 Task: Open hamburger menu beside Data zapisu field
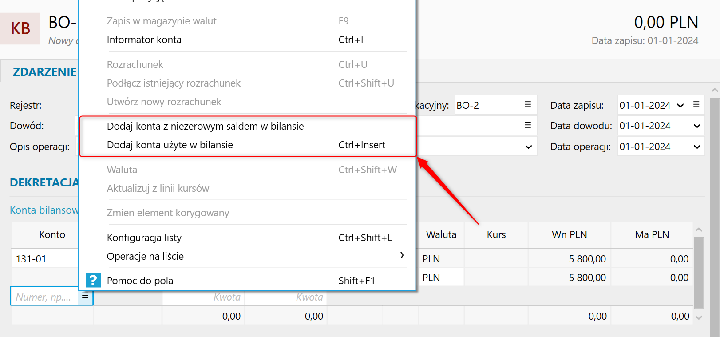coord(696,105)
